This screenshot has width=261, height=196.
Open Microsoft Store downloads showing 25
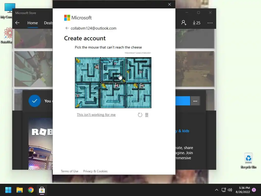(197, 23)
